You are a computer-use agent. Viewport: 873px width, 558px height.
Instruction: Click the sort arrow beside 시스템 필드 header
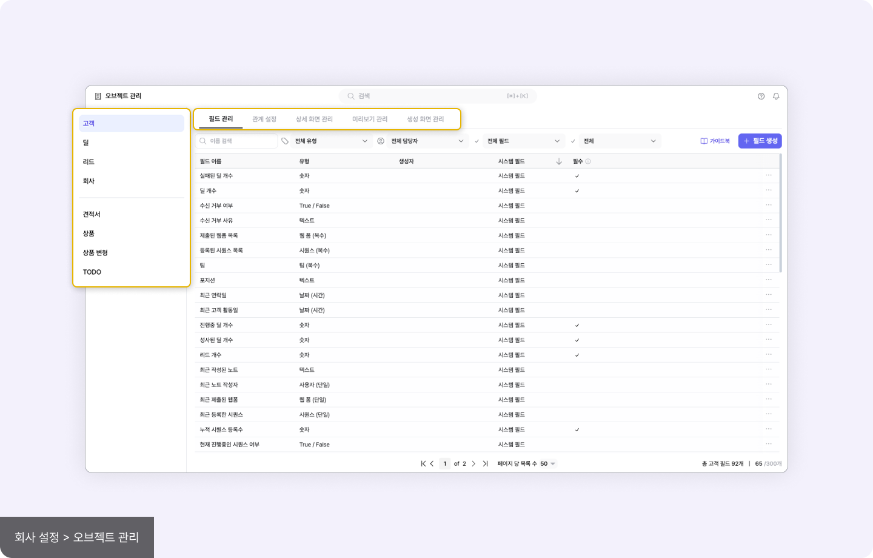click(x=559, y=161)
